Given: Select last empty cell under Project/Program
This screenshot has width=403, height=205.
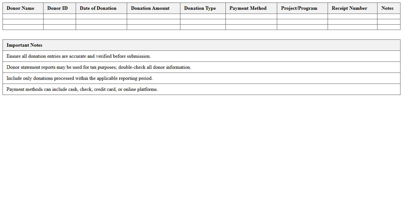Looking at the screenshot, I should [302, 27].
